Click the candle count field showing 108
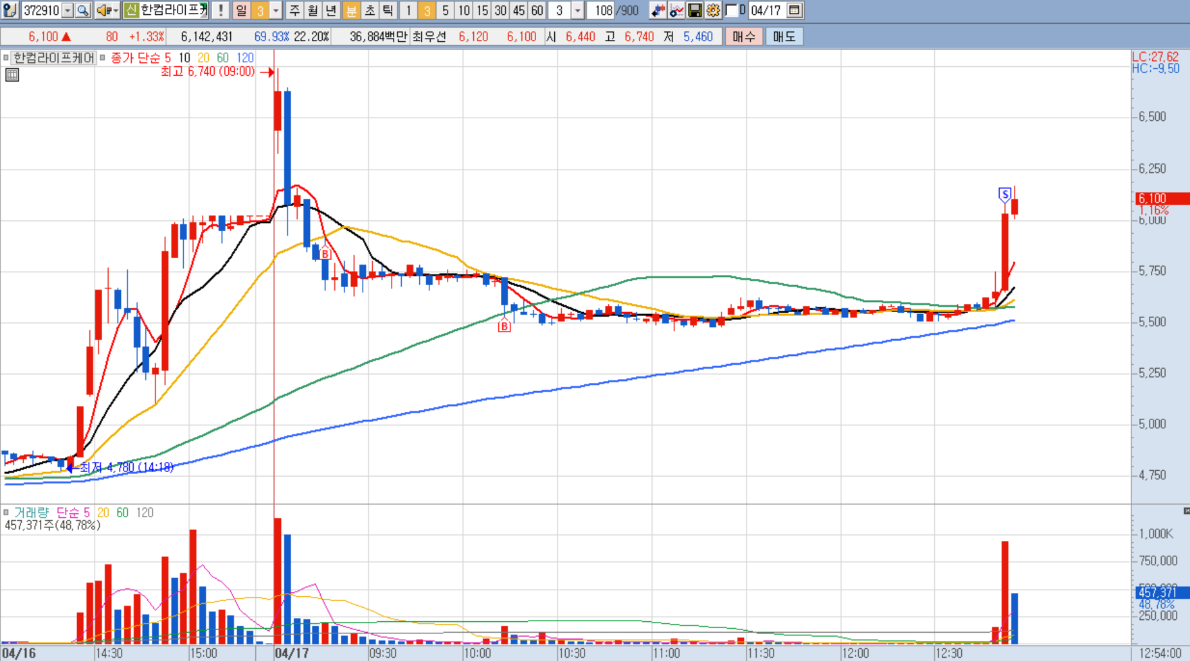This screenshot has height=661, width=1190. (602, 10)
